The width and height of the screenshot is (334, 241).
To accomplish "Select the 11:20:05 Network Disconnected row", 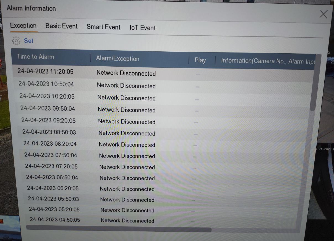I will [x=126, y=73].
